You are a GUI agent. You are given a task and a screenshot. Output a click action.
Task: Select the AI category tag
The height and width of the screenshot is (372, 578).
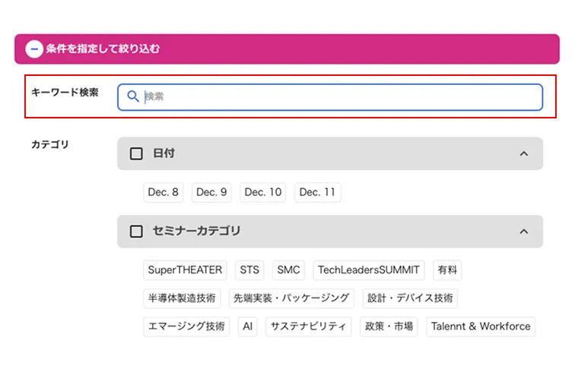[x=248, y=326]
